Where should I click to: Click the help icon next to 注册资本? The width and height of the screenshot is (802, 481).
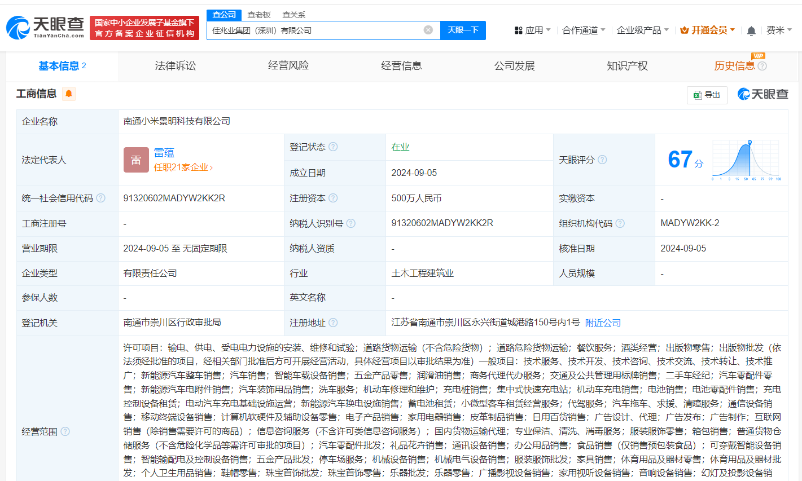coord(334,198)
